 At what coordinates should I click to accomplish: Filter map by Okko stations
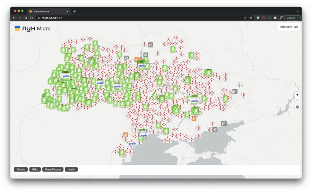(35, 169)
